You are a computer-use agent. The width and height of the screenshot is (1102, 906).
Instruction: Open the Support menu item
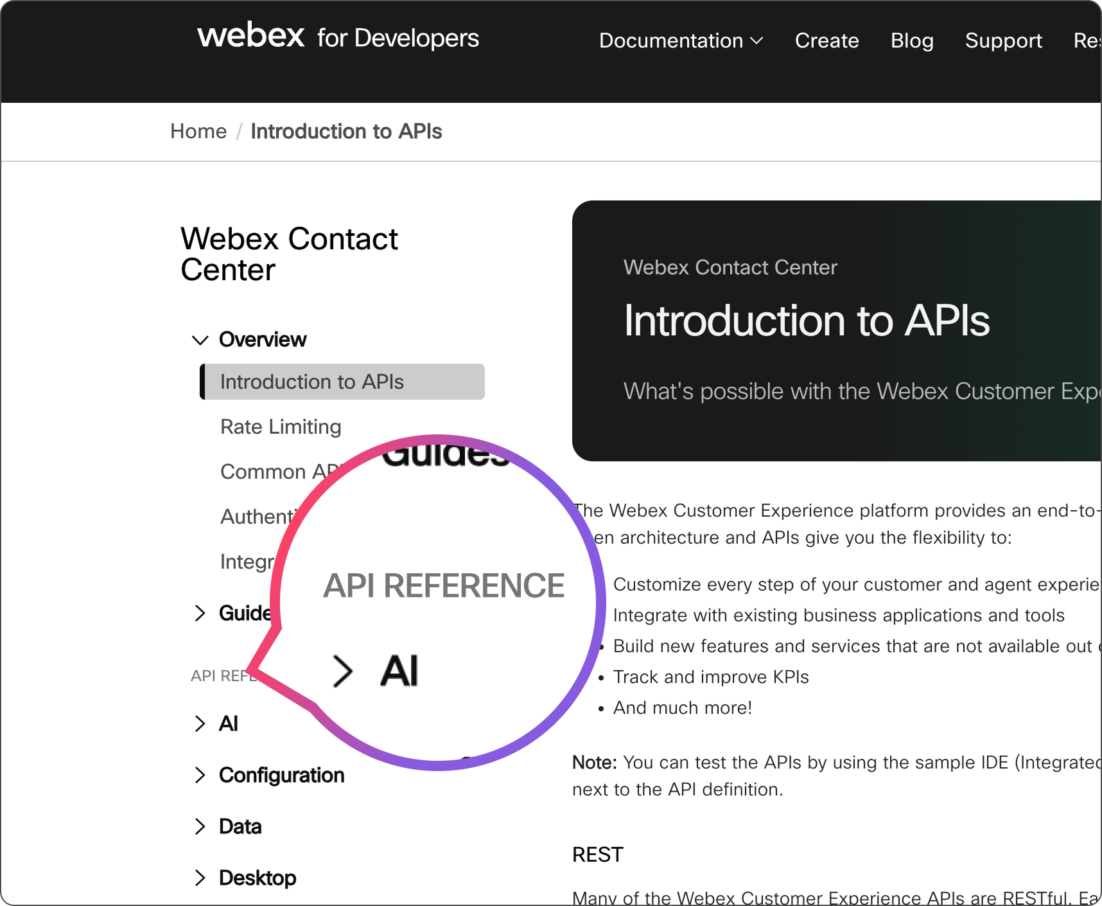(x=1003, y=40)
